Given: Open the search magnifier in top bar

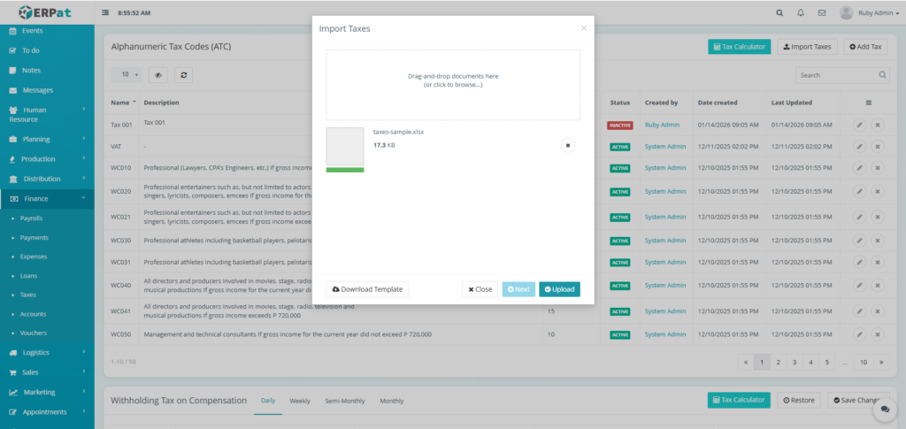Looking at the screenshot, I should (779, 12).
